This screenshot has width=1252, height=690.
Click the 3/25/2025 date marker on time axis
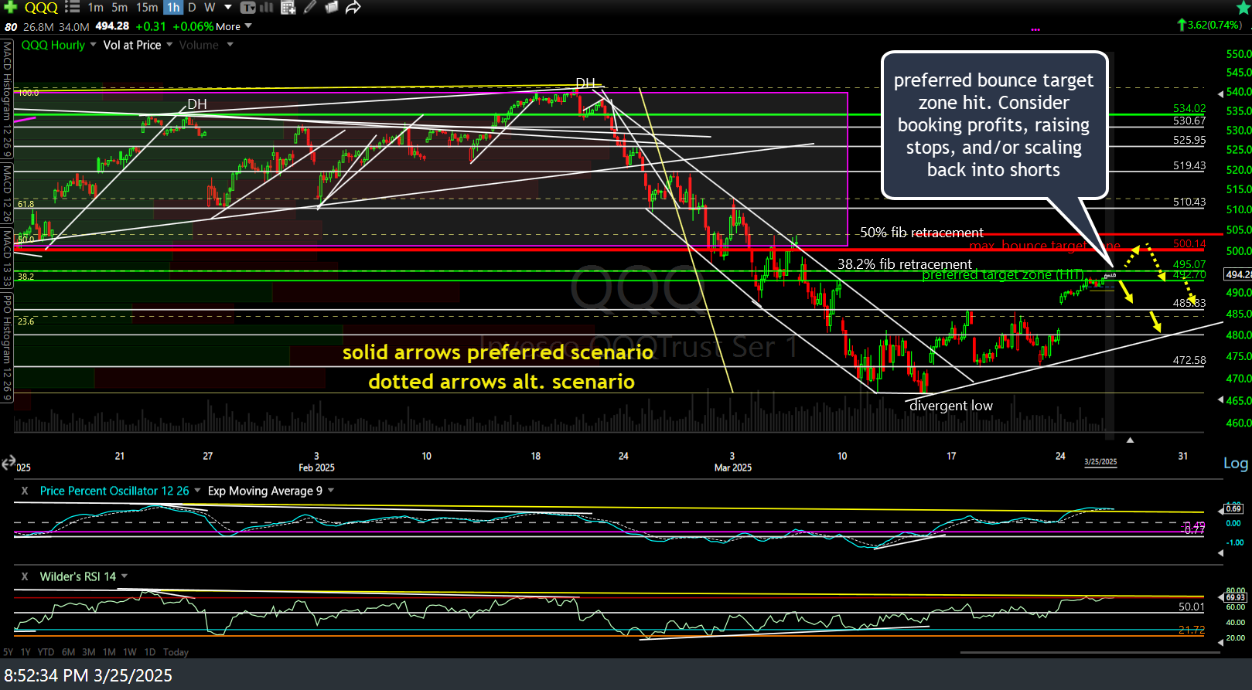tap(1100, 461)
